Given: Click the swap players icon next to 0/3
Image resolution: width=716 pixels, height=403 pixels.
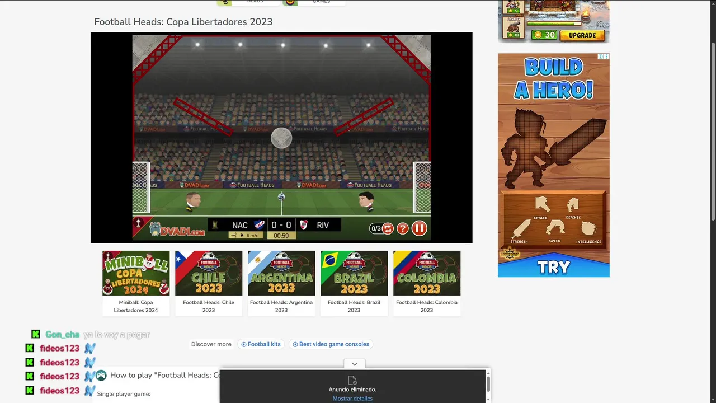Looking at the screenshot, I should [x=388, y=228].
